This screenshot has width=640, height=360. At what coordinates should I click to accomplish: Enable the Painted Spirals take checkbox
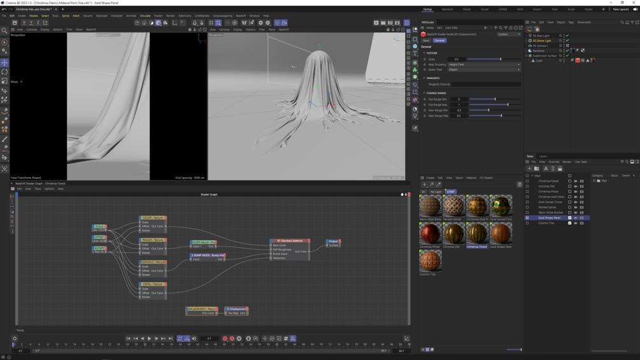(570, 207)
